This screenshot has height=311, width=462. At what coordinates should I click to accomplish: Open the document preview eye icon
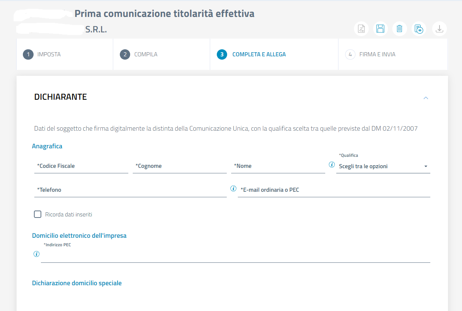pos(418,29)
